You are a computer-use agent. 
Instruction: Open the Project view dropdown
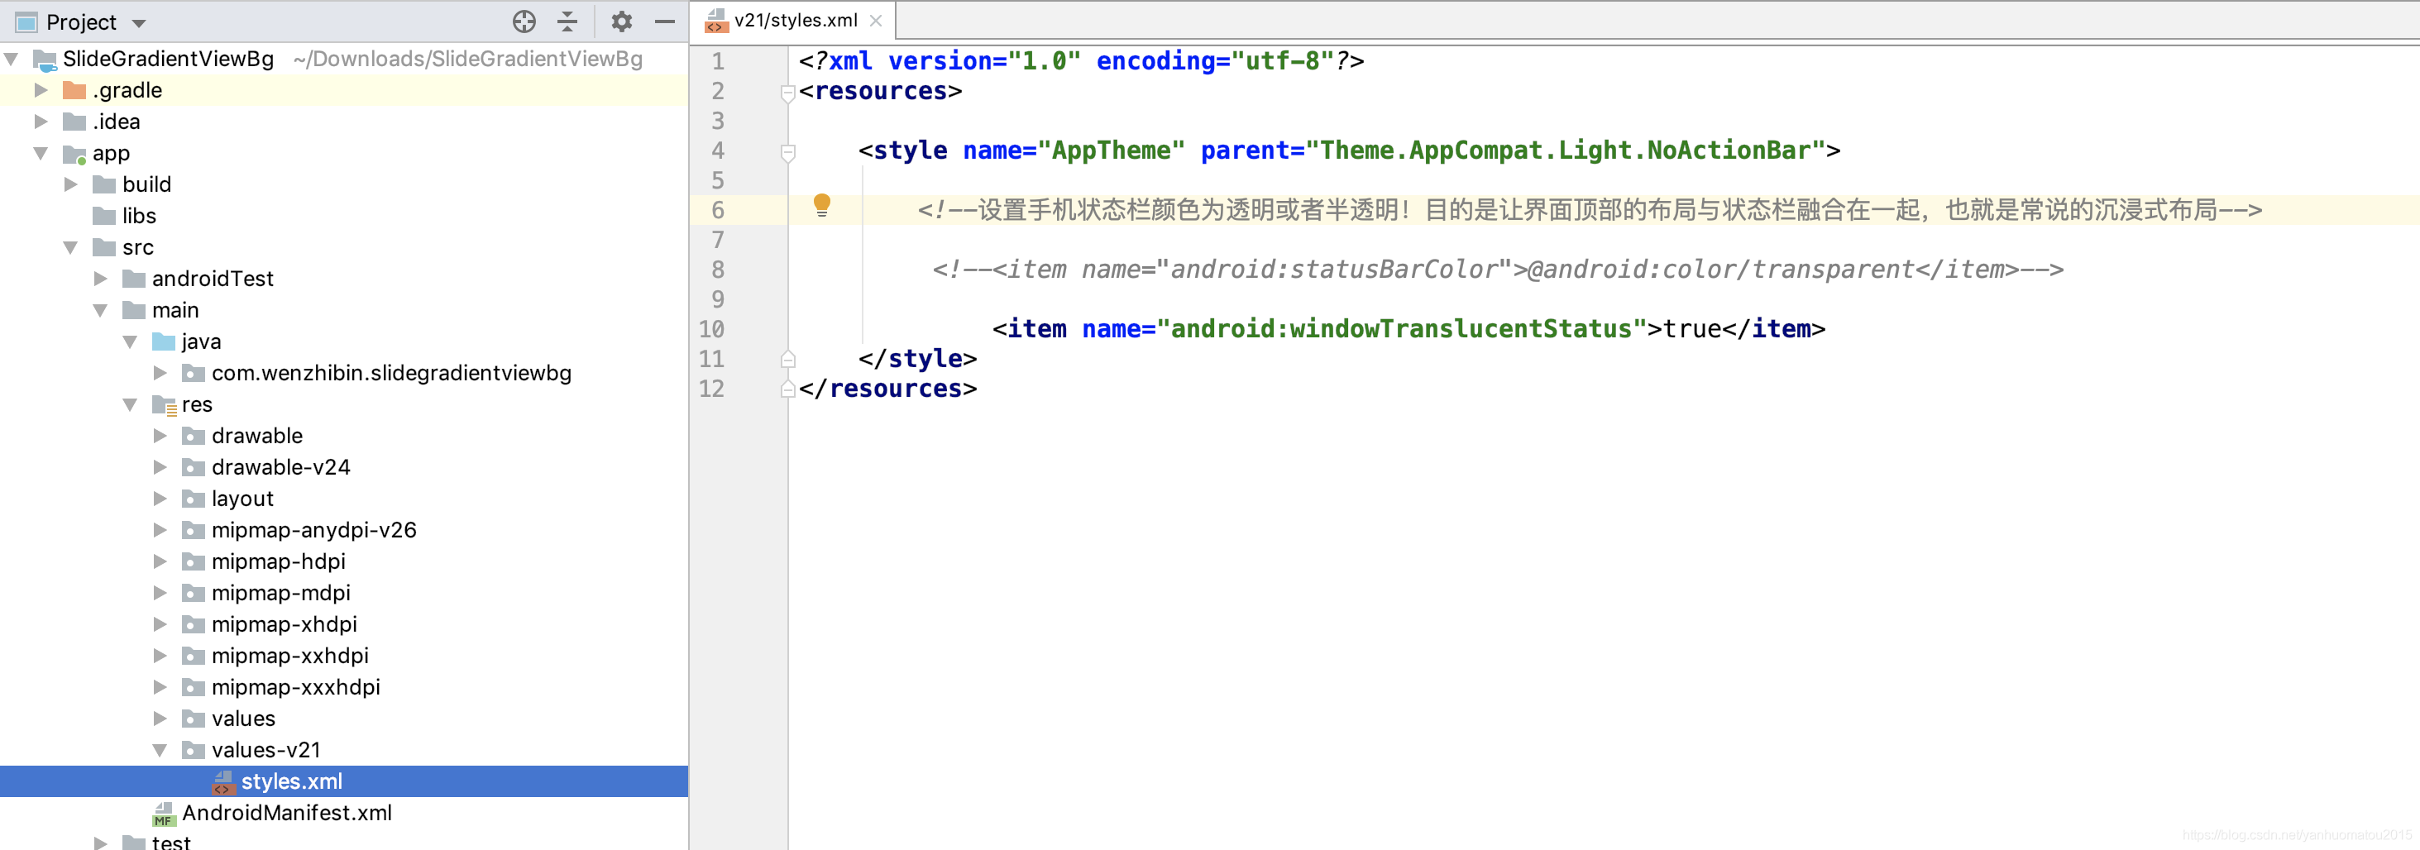(x=139, y=22)
